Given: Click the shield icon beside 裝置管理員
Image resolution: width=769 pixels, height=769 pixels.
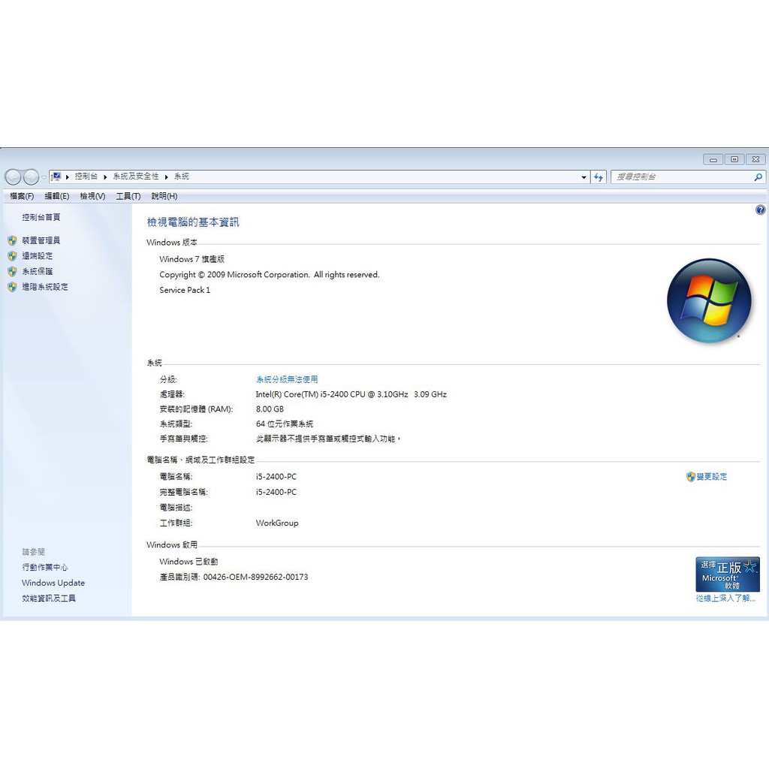Looking at the screenshot, I should 12,241.
